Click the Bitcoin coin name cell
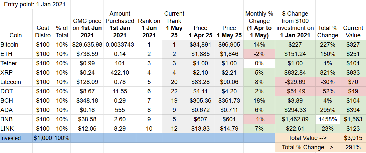The image size is (366, 153). click(16, 44)
